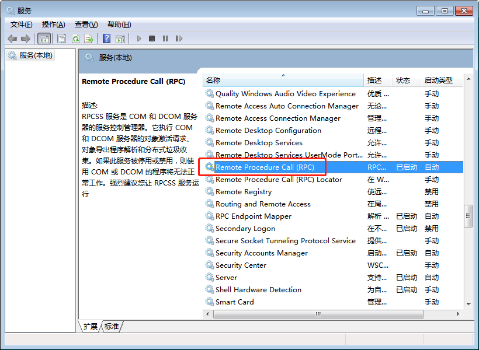
Task: Click gear icon beside Server
Action: pyautogui.click(x=209, y=277)
